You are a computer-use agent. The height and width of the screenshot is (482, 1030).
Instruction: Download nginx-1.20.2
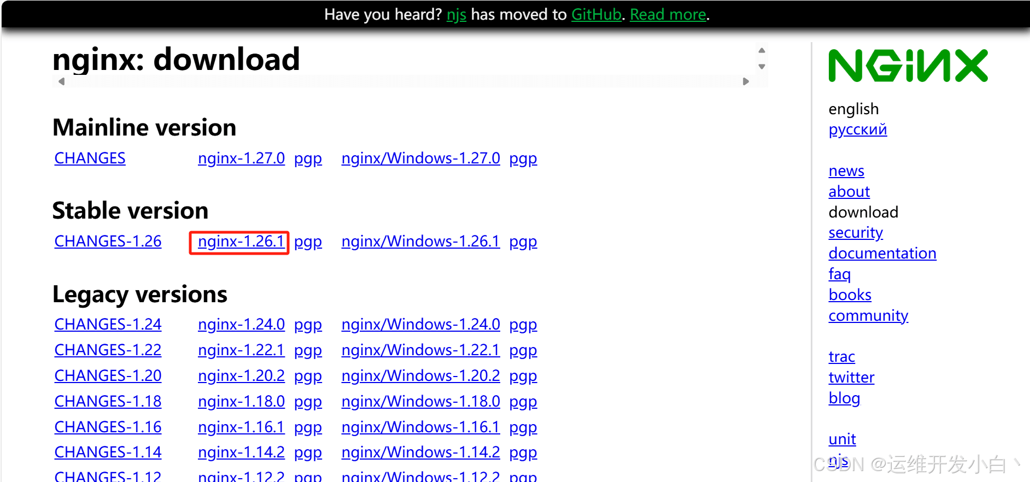[x=241, y=375]
